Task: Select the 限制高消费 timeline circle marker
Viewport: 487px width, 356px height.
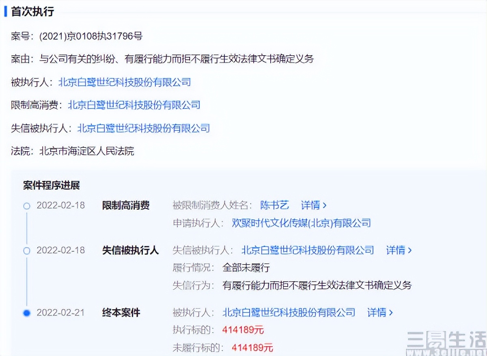Action: (x=26, y=206)
